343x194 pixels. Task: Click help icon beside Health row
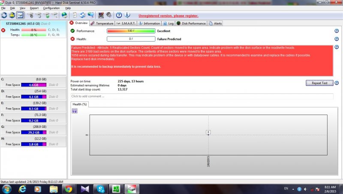coord(337,39)
